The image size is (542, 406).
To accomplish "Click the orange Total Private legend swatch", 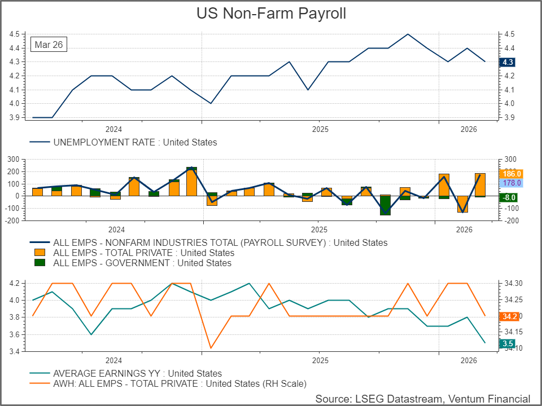I will pos(40,253).
